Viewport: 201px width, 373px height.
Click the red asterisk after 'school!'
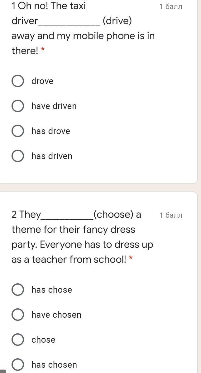131,259
